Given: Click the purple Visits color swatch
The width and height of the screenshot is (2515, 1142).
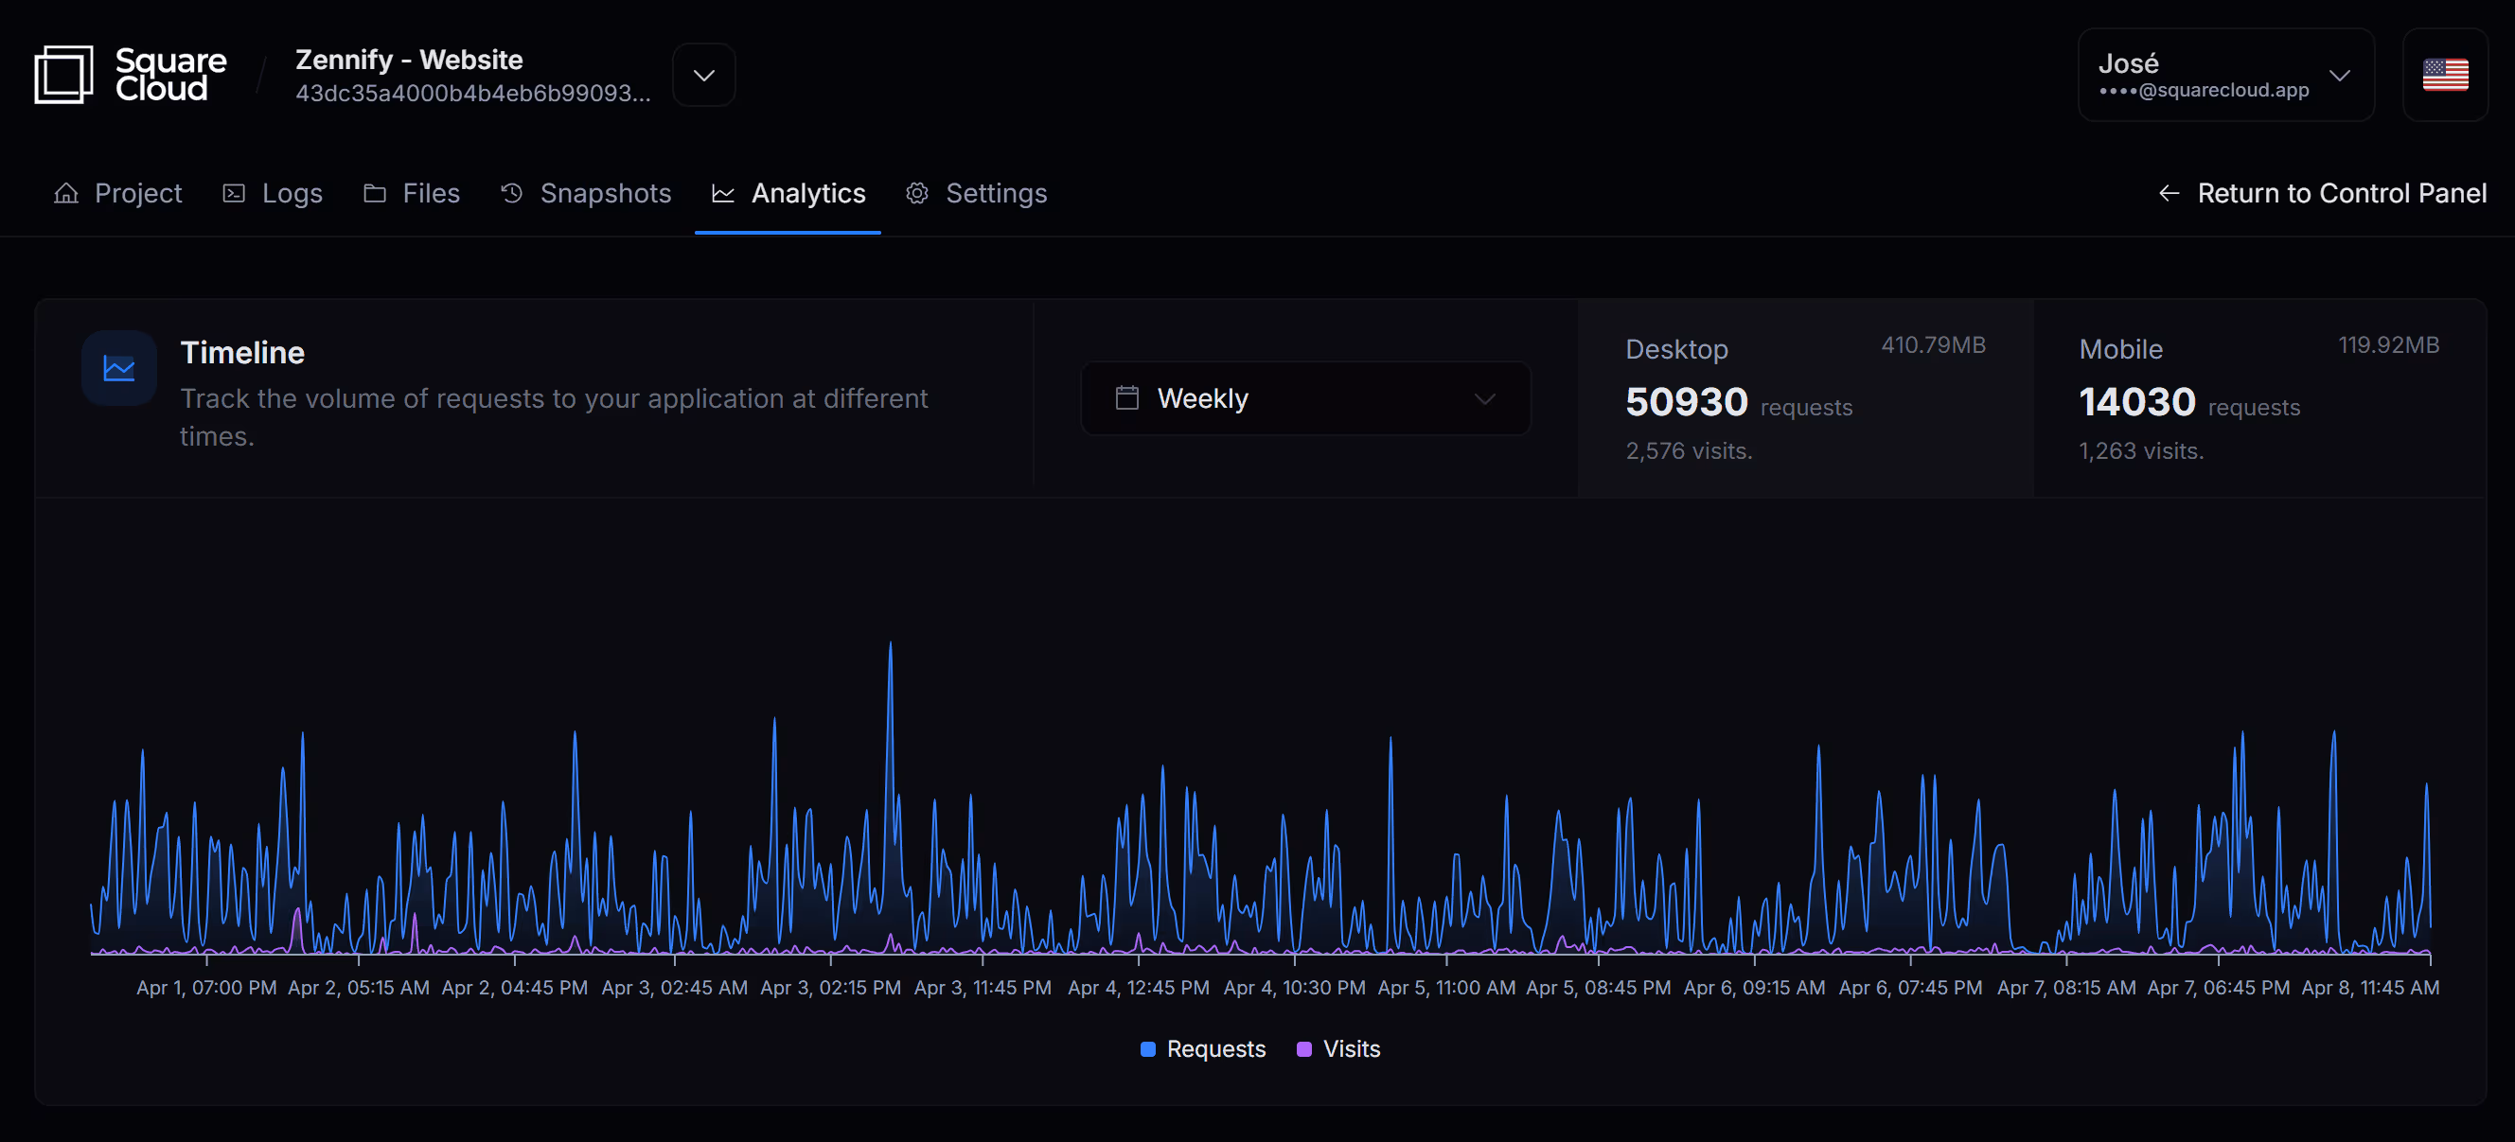Looking at the screenshot, I should point(1303,1049).
